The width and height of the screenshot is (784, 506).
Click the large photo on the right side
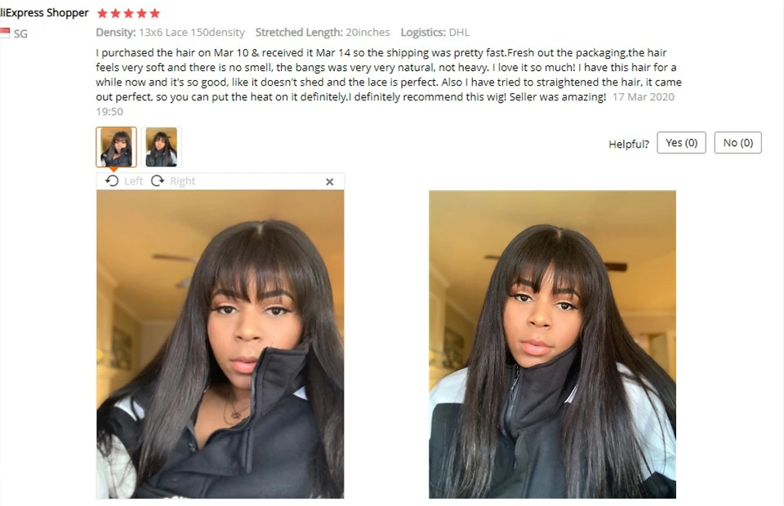point(552,344)
